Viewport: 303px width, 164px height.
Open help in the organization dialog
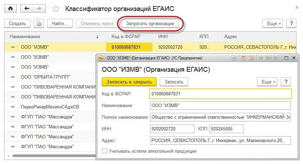point(286,82)
